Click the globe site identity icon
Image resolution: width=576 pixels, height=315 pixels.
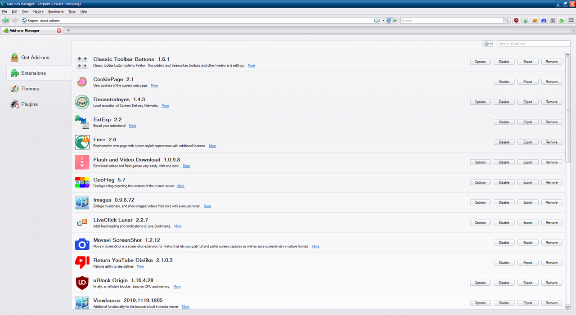[x=24, y=21]
